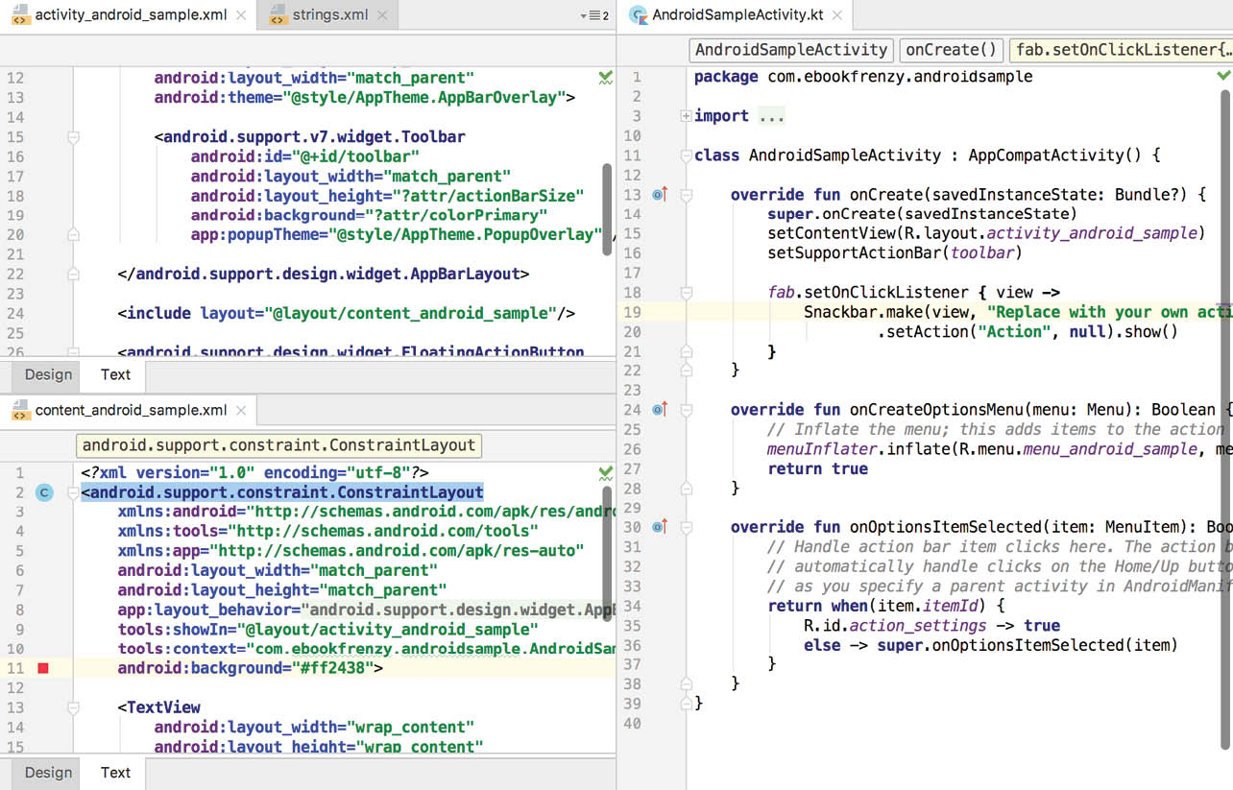The width and height of the screenshot is (1233, 790).
Task: Click R.id.action_settings -> true on line 35
Action: pos(931,625)
